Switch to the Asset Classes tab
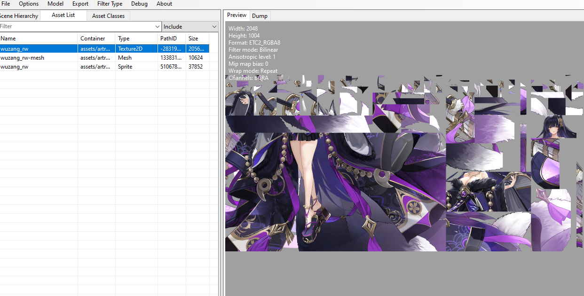The width and height of the screenshot is (584, 296). pos(108,16)
